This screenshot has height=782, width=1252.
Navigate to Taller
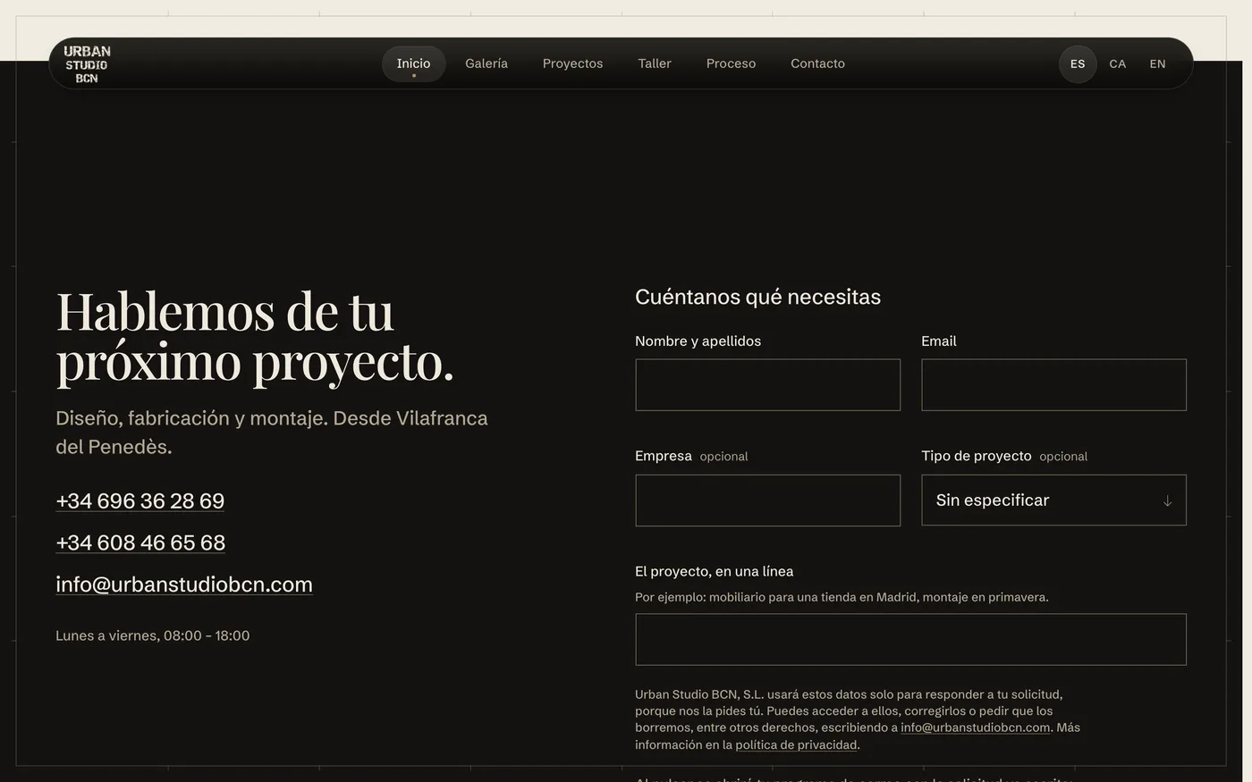click(x=655, y=63)
